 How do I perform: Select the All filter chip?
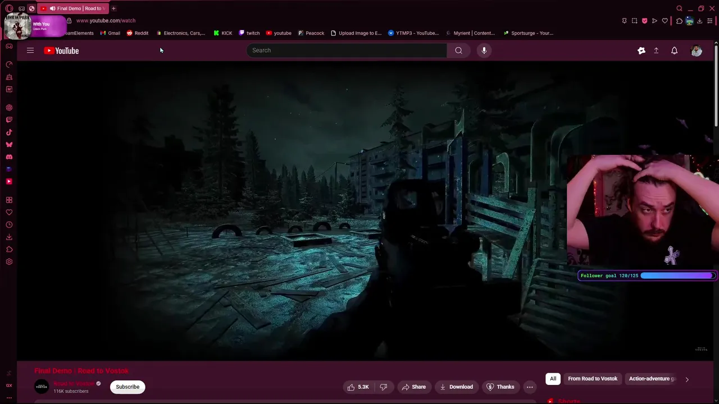pyautogui.click(x=553, y=379)
